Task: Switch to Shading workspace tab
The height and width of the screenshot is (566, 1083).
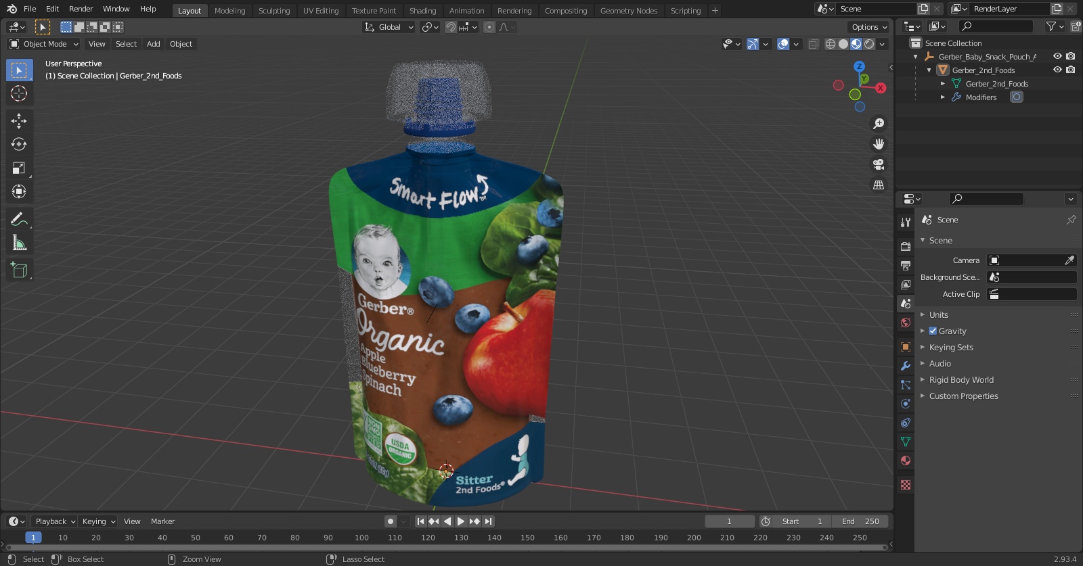Action: (422, 11)
